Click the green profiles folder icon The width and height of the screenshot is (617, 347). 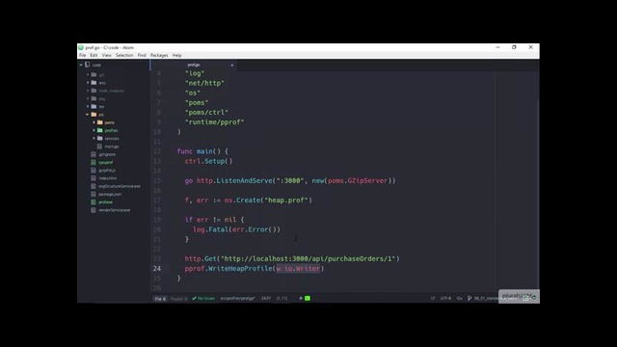coord(100,130)
